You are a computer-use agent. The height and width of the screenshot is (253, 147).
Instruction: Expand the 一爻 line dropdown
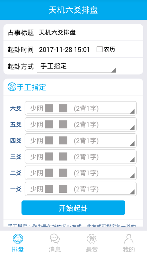(81, 189)
